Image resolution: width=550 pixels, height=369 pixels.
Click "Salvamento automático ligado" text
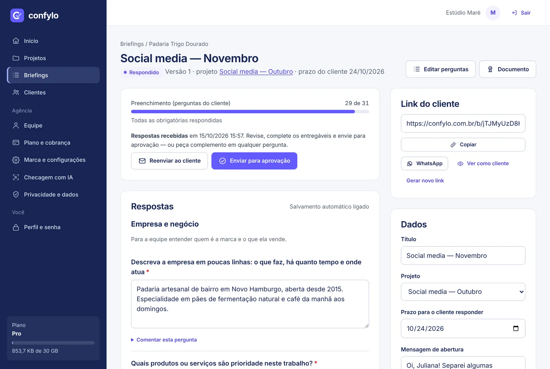329,207
